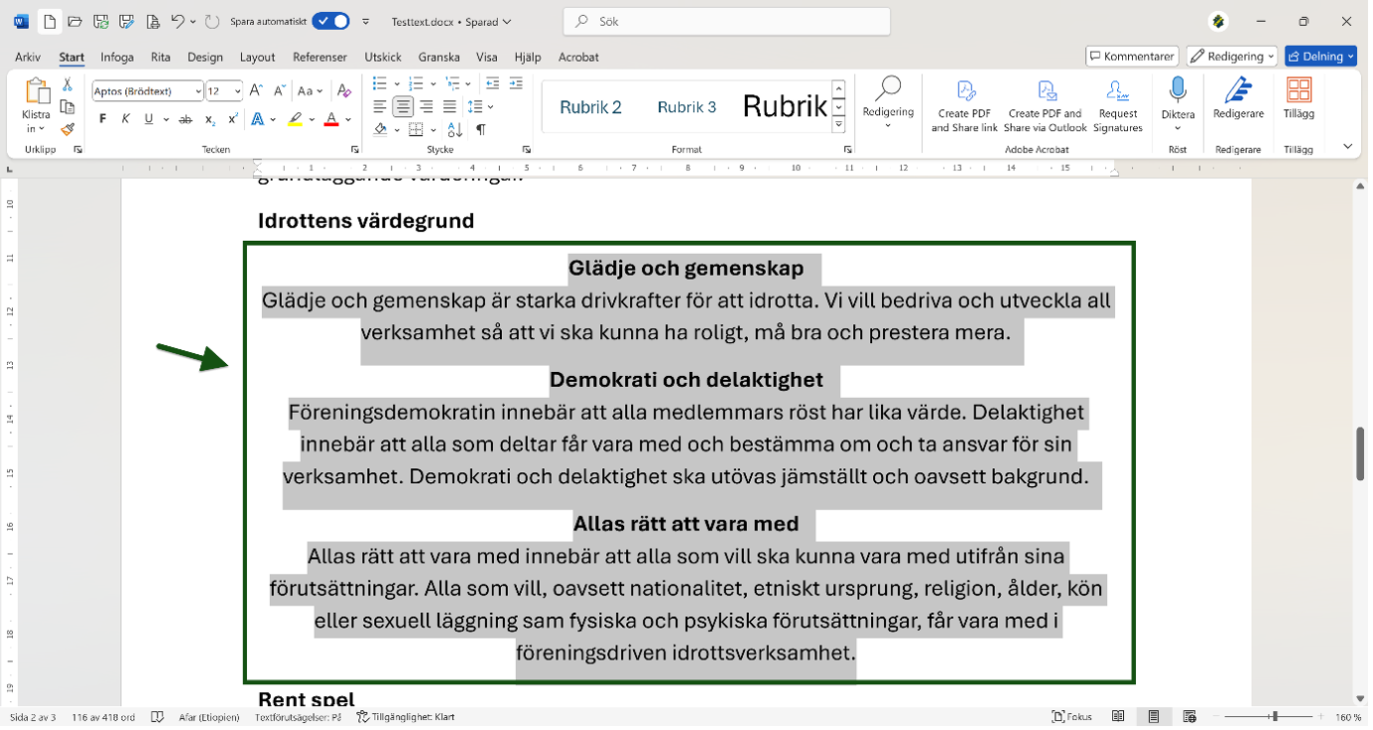Switch to the Infoga tab

click(117, 58)
